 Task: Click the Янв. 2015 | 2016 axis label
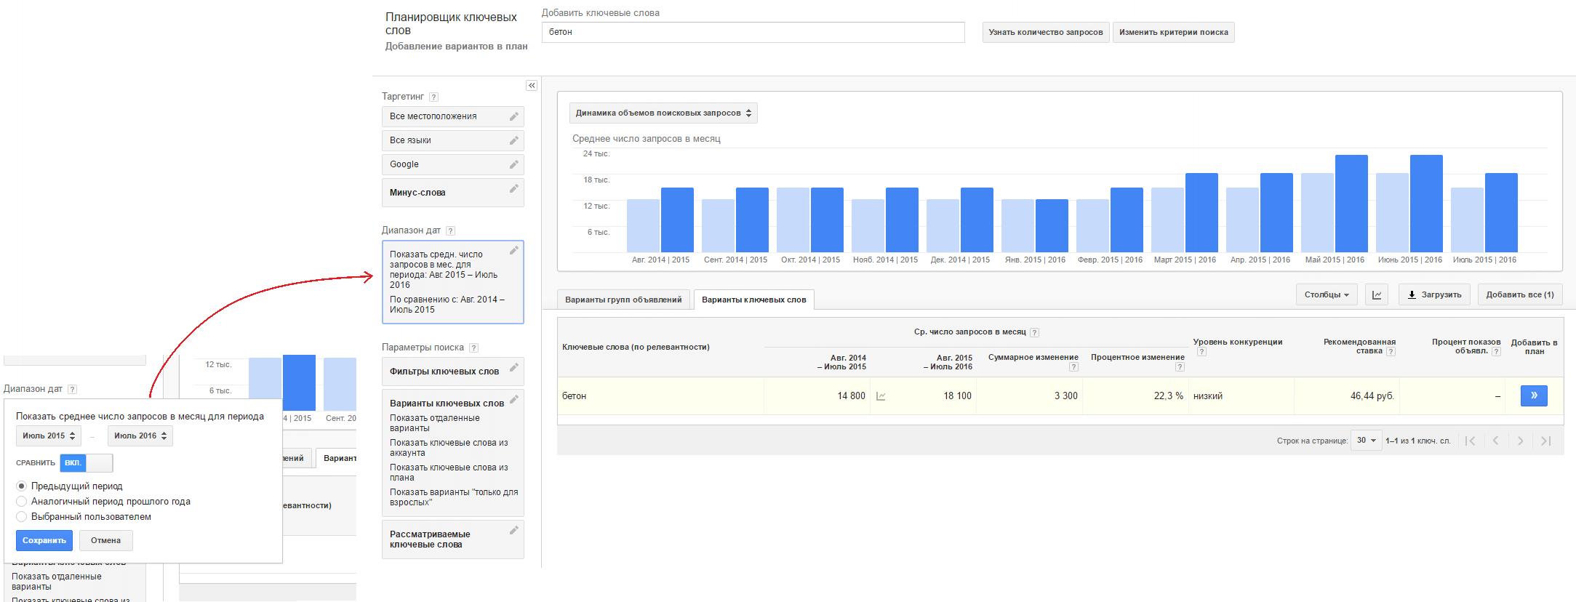[1035, 260]
